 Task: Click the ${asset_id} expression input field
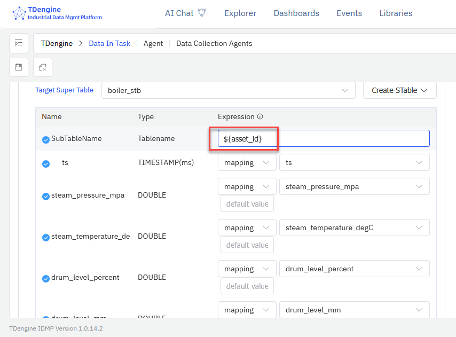(x=320, y=138)
